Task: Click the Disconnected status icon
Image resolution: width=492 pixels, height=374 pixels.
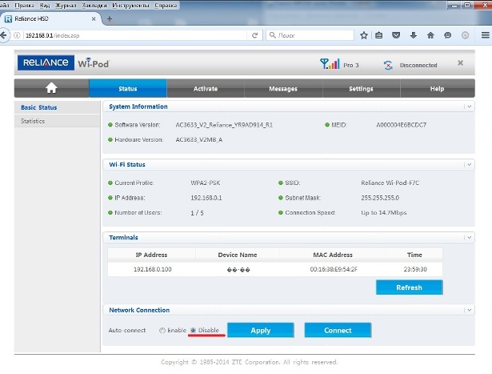Action: point(388,66)
